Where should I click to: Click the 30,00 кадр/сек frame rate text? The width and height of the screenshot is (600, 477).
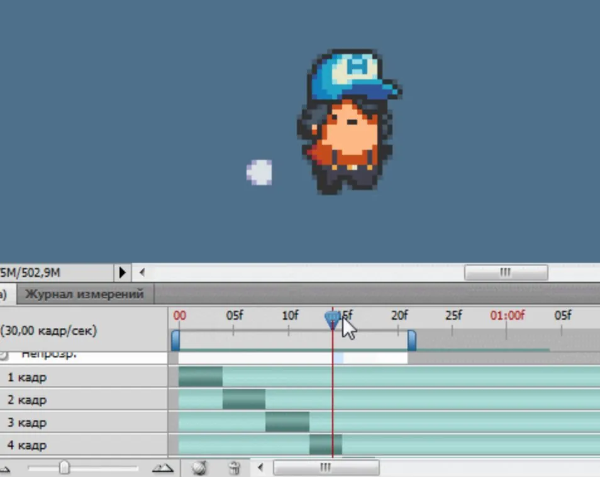point(48,330)
